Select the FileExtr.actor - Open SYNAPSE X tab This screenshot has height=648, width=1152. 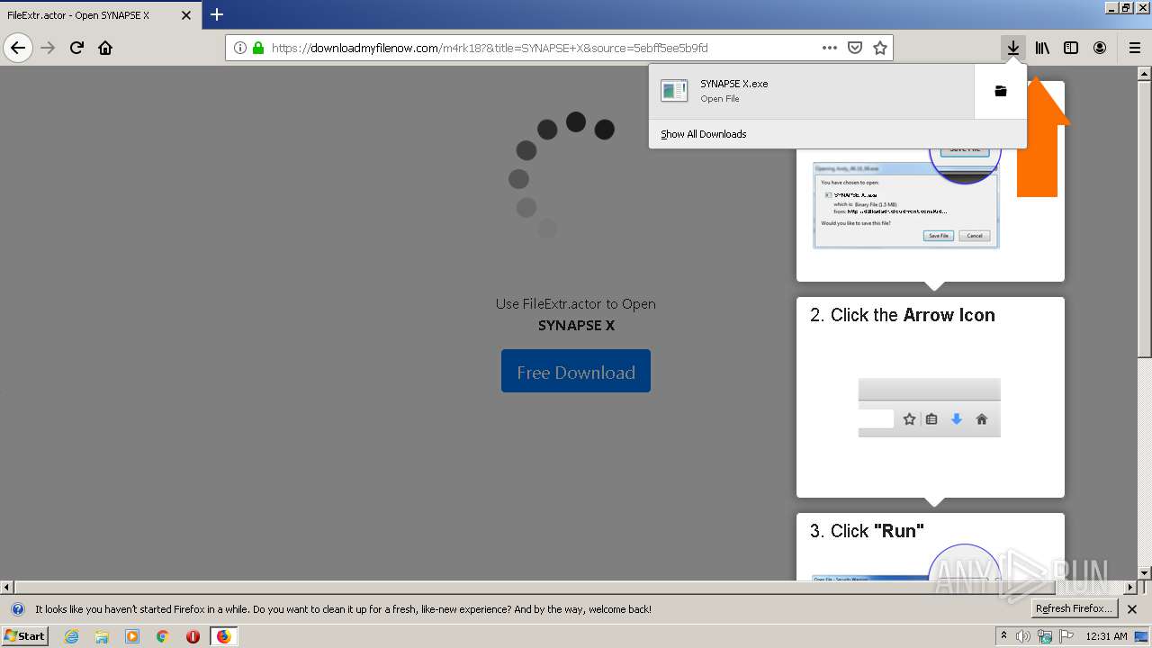(101, 15)
